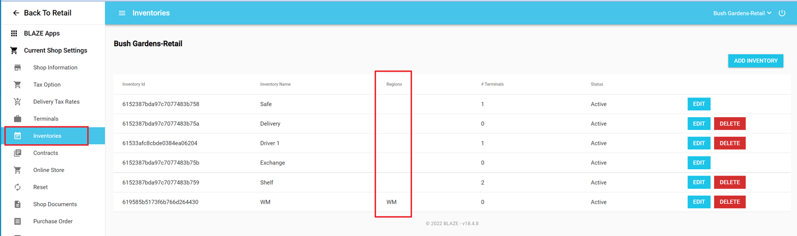Delete the Delivery inventory

pyautogui.click(x=729, y=123)
